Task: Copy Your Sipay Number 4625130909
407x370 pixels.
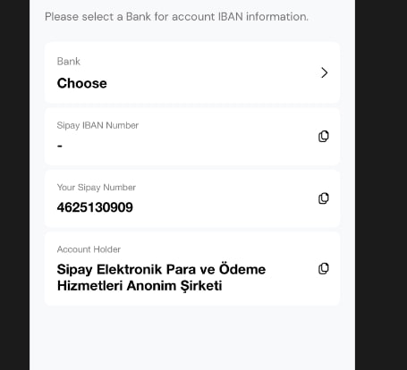Action: tap(324, 198)
